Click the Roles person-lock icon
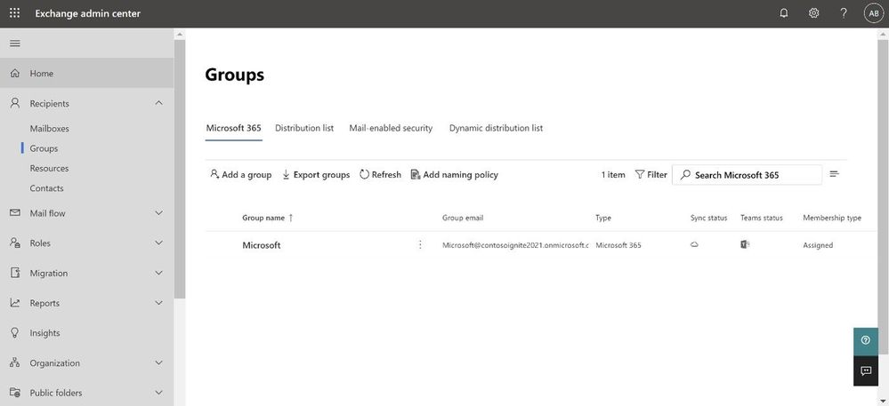This screenshot has width=889, height=406. pos(15,243)
